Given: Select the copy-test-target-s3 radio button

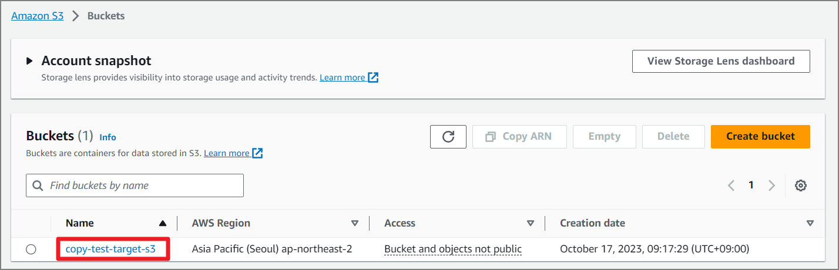Looking at the screenshot, I should click(31, 249).
